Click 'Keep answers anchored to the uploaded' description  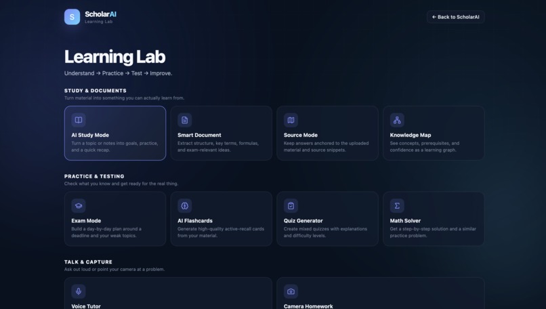click(x=326, y=146)
